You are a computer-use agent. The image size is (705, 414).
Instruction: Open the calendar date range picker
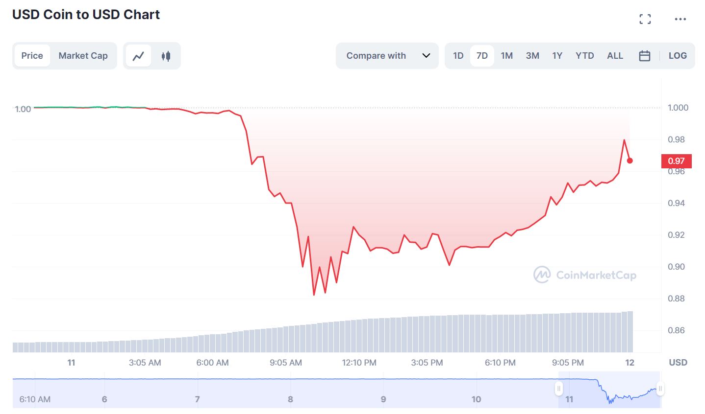point(645,56)
